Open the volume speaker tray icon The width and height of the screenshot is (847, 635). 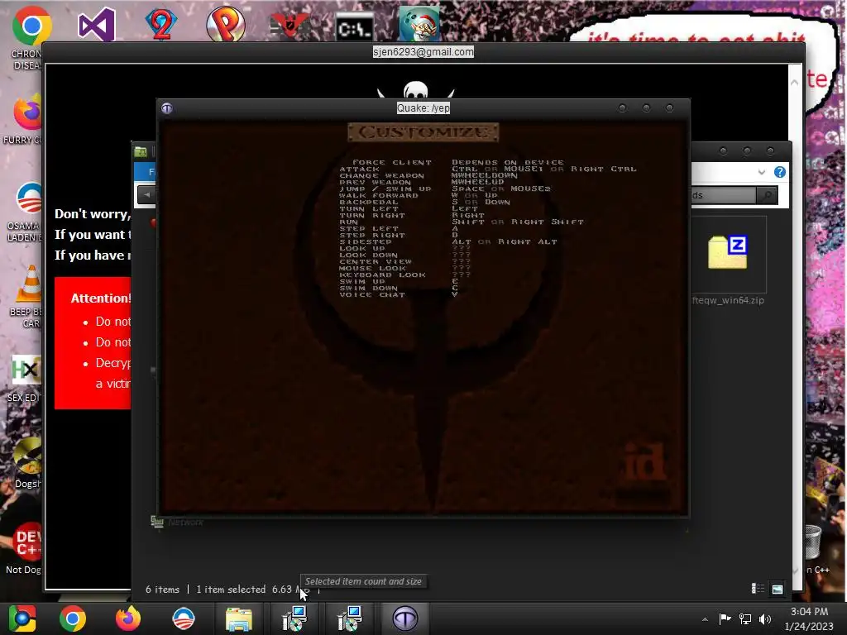click(x=765, y=618)
